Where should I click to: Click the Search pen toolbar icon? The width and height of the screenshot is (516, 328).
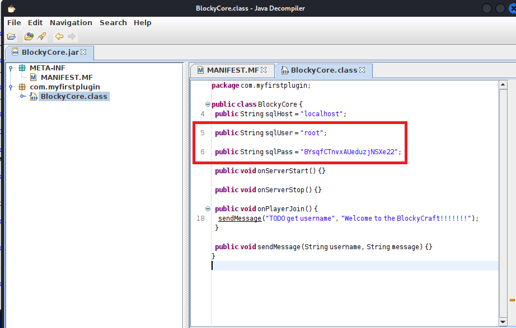[41, 37]
